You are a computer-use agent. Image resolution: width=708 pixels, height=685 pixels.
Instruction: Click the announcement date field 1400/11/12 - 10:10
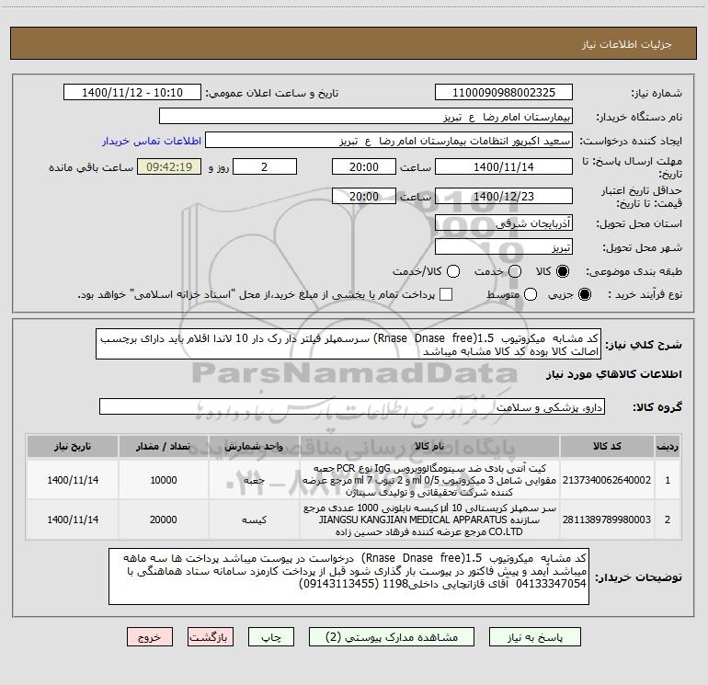click(132, 93)
